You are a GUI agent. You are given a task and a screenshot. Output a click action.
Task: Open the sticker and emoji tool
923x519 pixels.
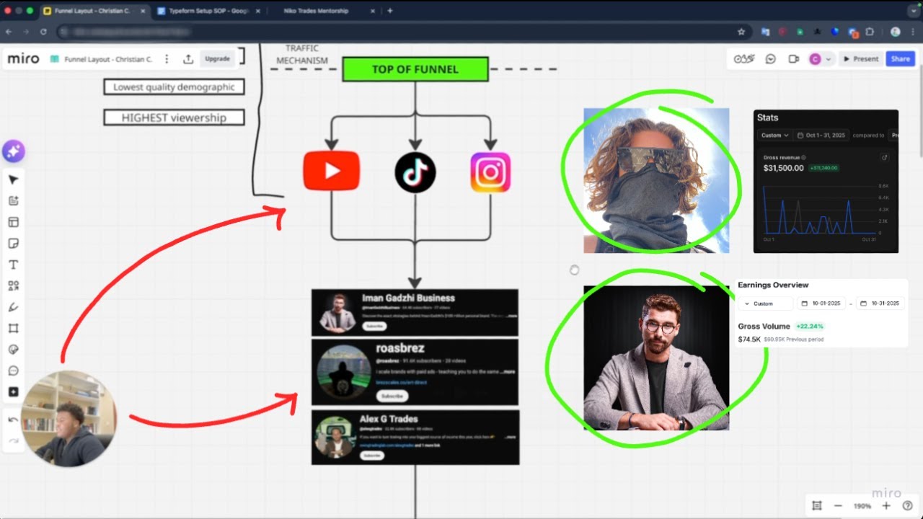[14, 350]
